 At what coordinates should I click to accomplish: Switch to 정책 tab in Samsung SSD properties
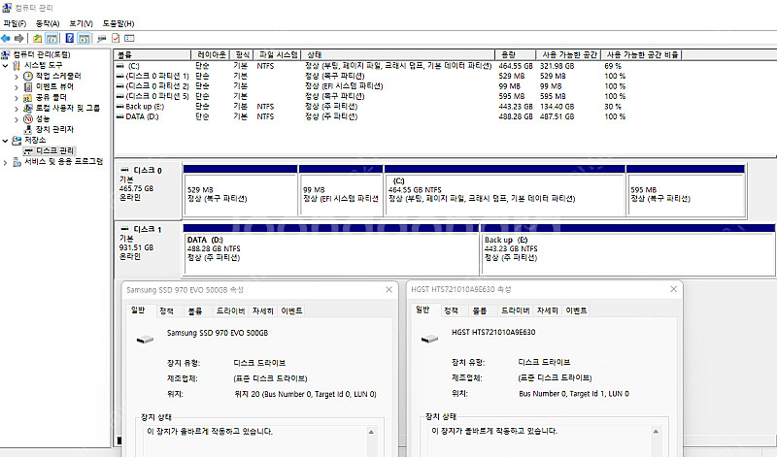(x=166, y=310)
